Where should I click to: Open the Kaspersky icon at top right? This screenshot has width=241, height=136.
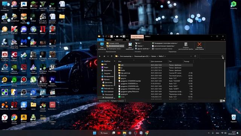[x=233, y=5]
